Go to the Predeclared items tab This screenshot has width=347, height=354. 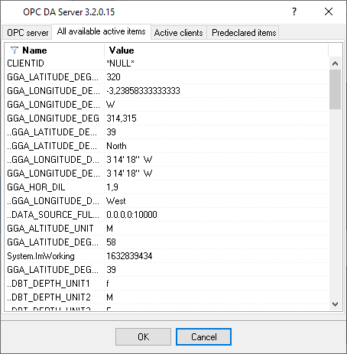click(244, 33)
